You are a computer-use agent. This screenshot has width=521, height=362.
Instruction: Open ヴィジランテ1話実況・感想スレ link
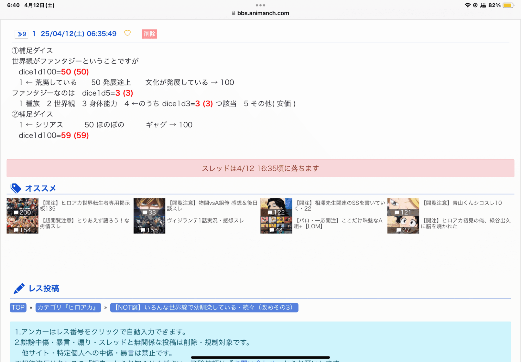coord(205,221)
